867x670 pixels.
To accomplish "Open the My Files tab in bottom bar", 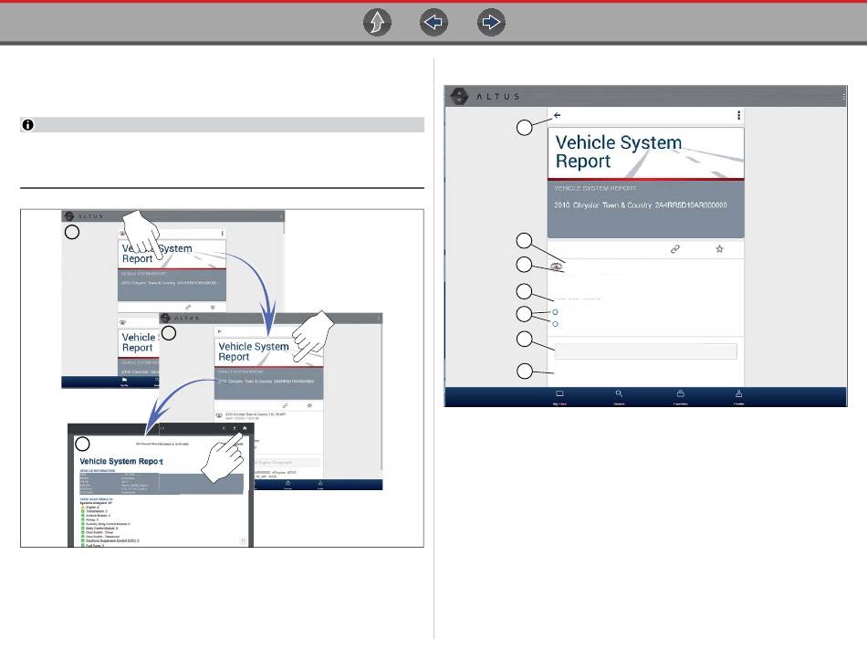I will (561, 396).
